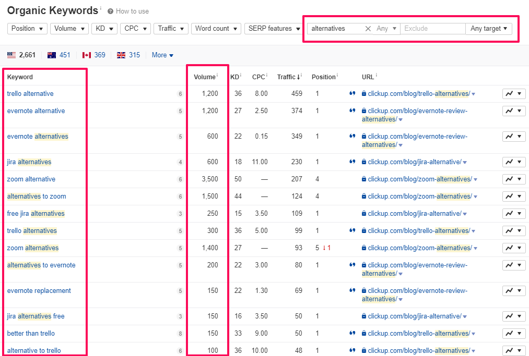529x356 pixels.
Task: Sort by the KD column header
Action: pyautogui.click(x=234, y=77)
